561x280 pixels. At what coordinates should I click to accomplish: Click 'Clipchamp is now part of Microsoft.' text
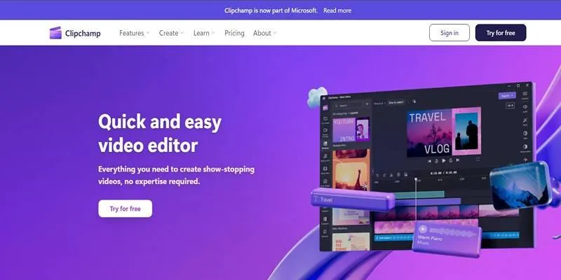(x=271, y=10)
